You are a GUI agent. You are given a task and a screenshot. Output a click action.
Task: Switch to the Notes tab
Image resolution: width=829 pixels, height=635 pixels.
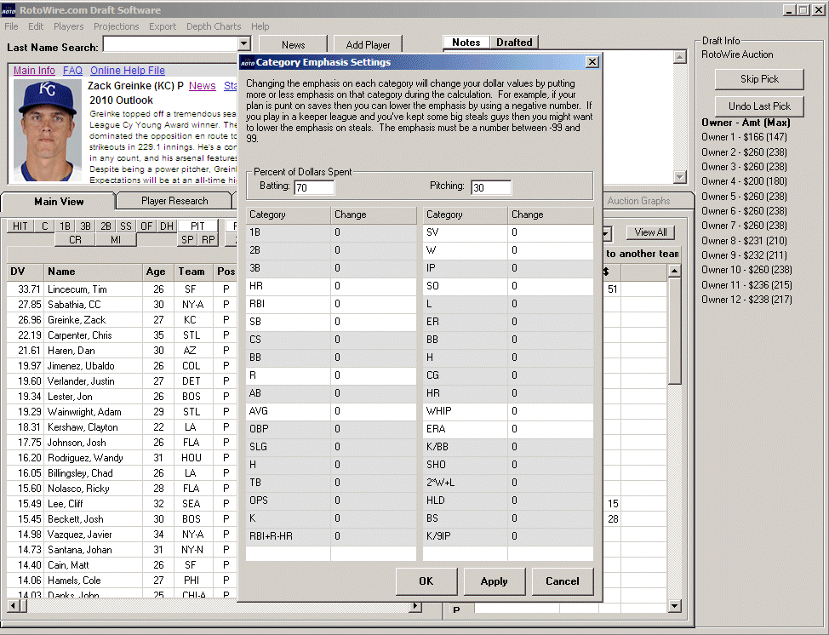(466, 43)
